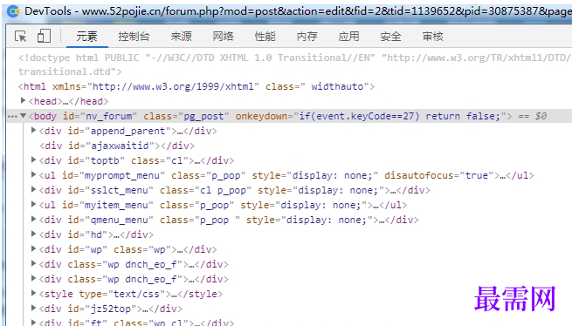Expand the myprompt_menu ul node

click(33, 174)
